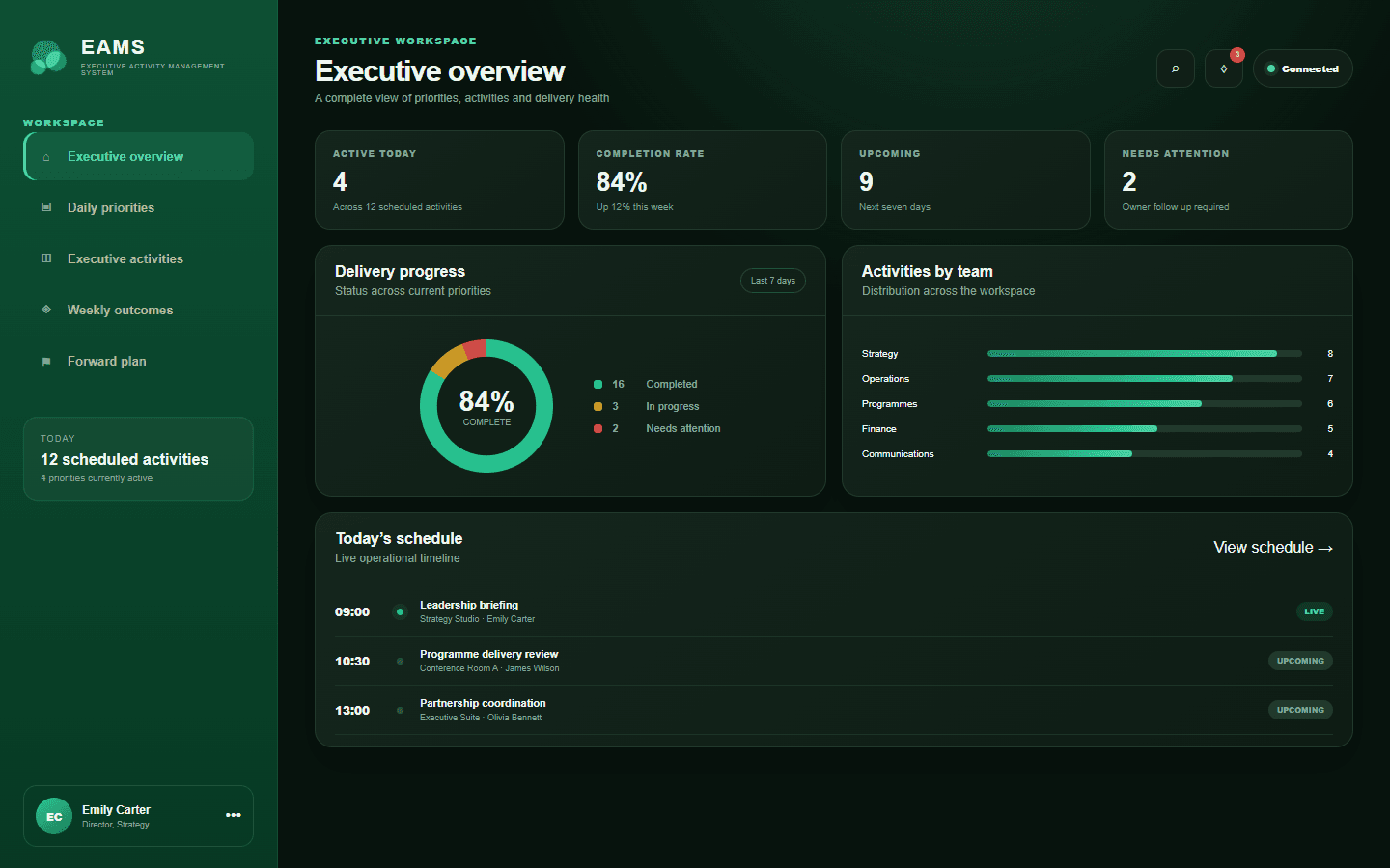Viewport: 1390px width, 868px height.
Task: Click UPCOMING badge for Programme delivery review
Action: coord(1300,661)
